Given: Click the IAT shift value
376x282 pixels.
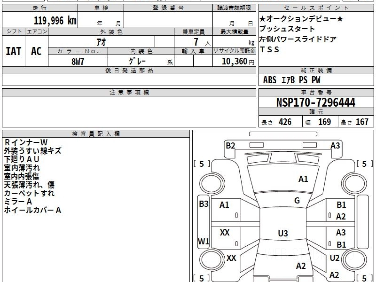Looking at the screenshot, I should click(13, 51).
